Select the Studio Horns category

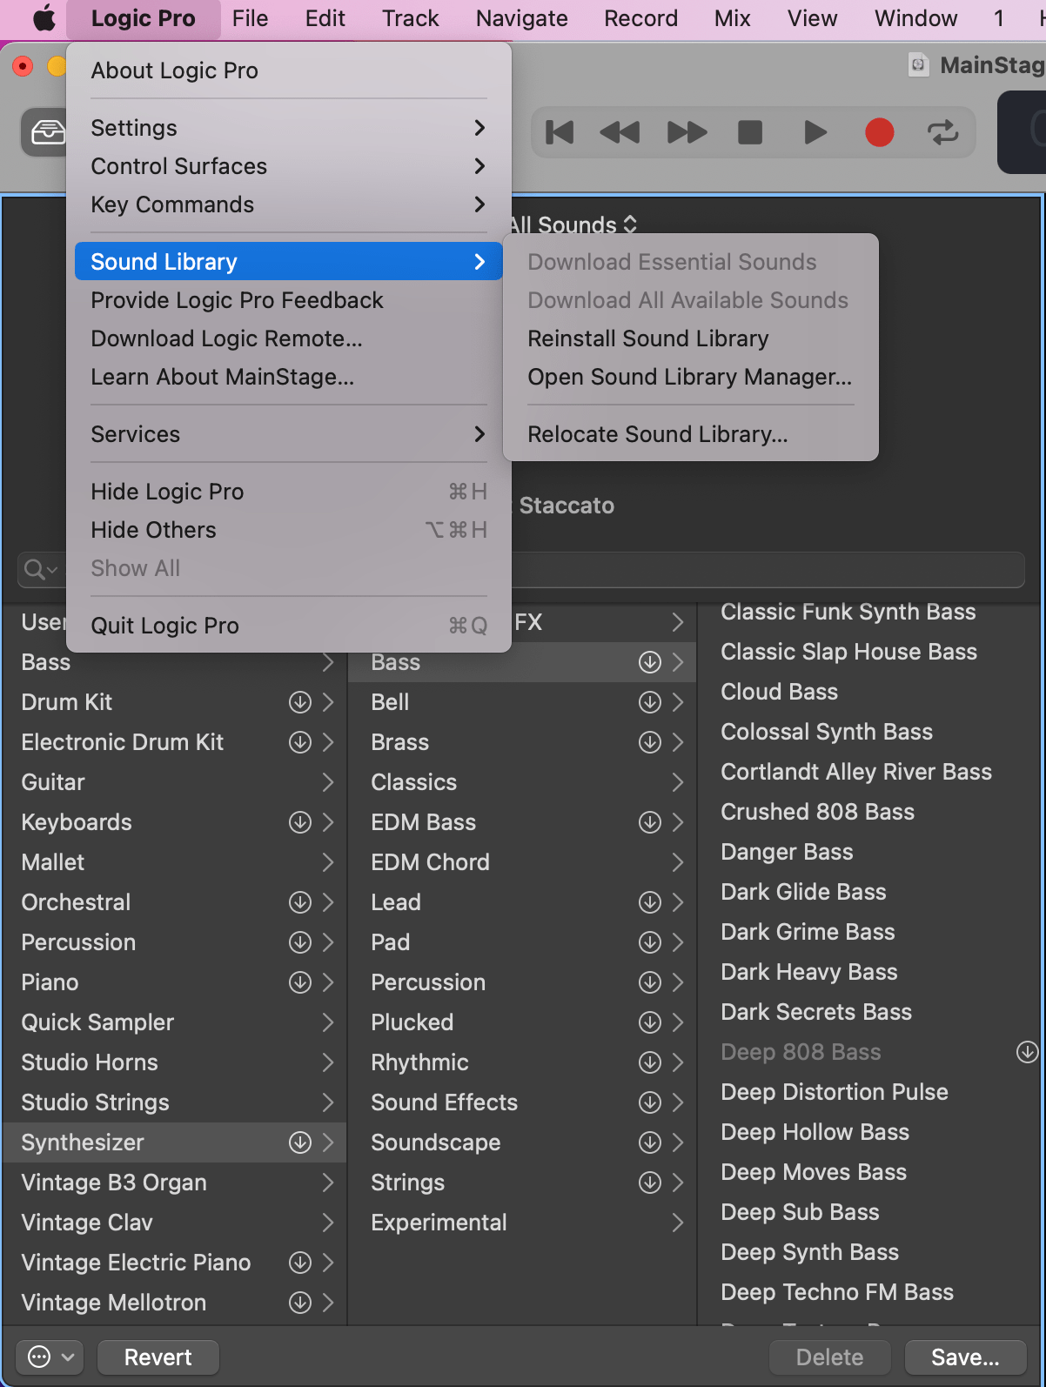pos(174,1062)
